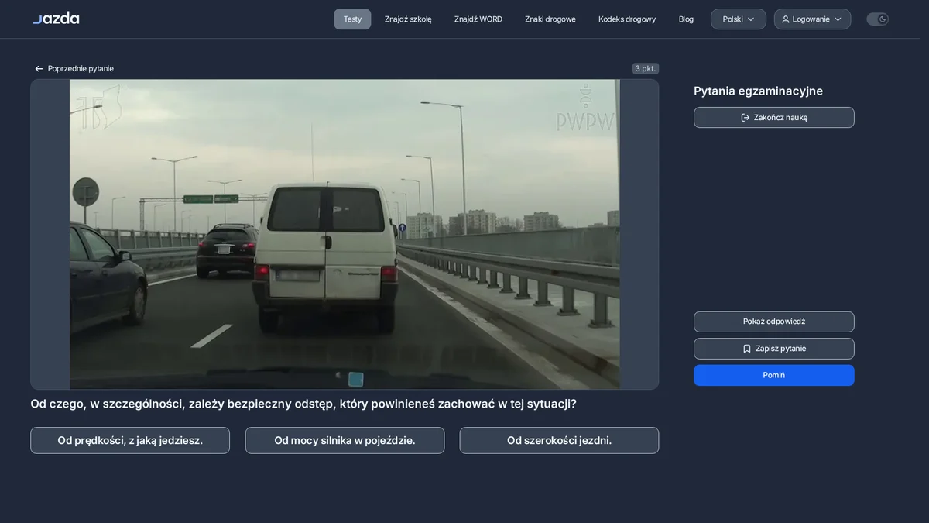The height and width of the screenshot is (523, 929).
Task: Click the Jazda logo
Action: [x=56, y=18]
